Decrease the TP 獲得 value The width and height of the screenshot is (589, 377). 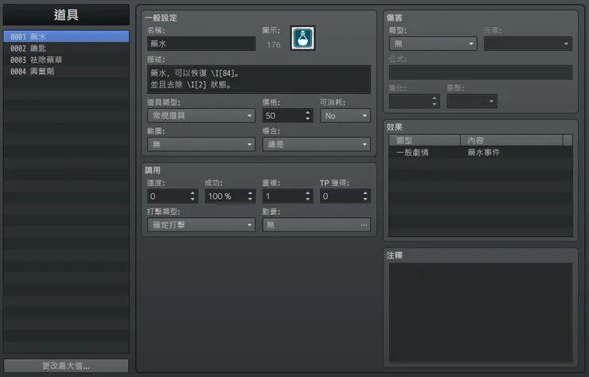(365, 199)
